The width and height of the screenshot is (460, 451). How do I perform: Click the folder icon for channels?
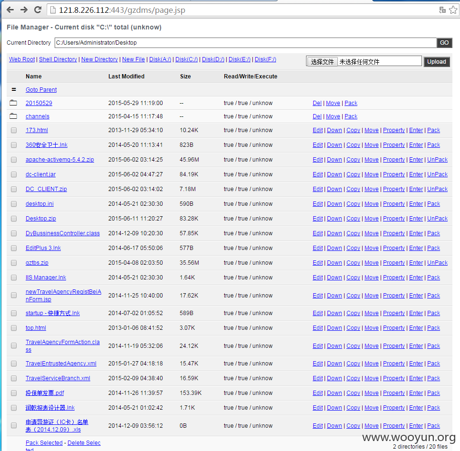pos(13,116)
